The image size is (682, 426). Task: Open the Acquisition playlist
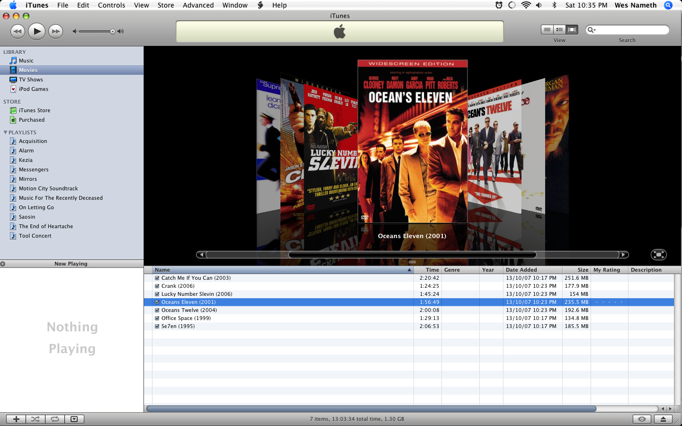tap(72, 141)
